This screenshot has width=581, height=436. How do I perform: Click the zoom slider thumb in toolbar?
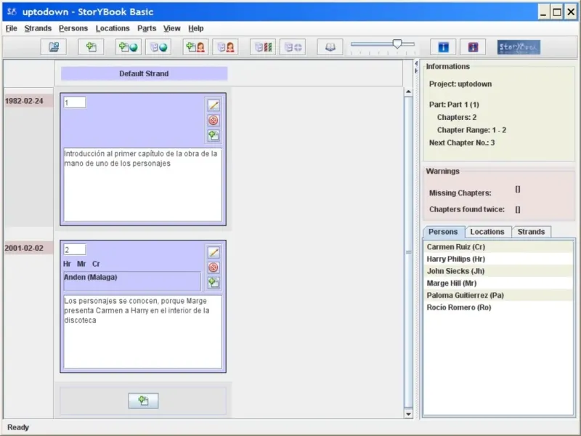tap(397, 44)
